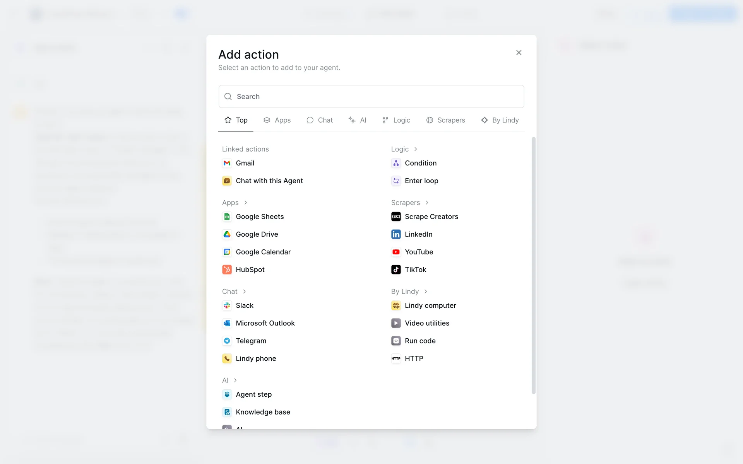This screenshot has width=743, height=464.
Task: Add the Google Calendar action
Action: pyautogui.click(x=263, y=252)
